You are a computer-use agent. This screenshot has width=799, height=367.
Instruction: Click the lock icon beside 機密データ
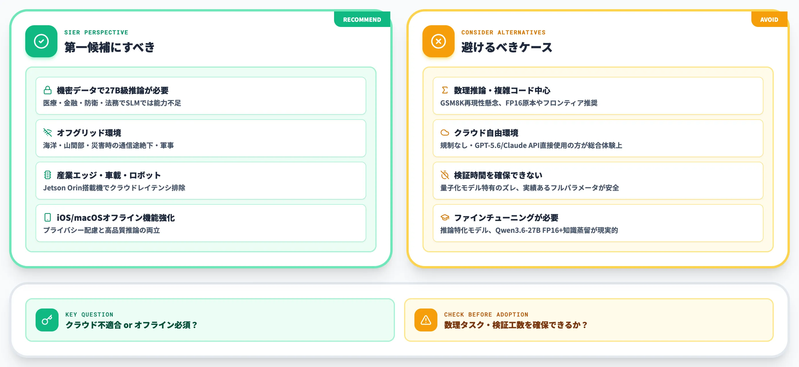coord(47,90)
